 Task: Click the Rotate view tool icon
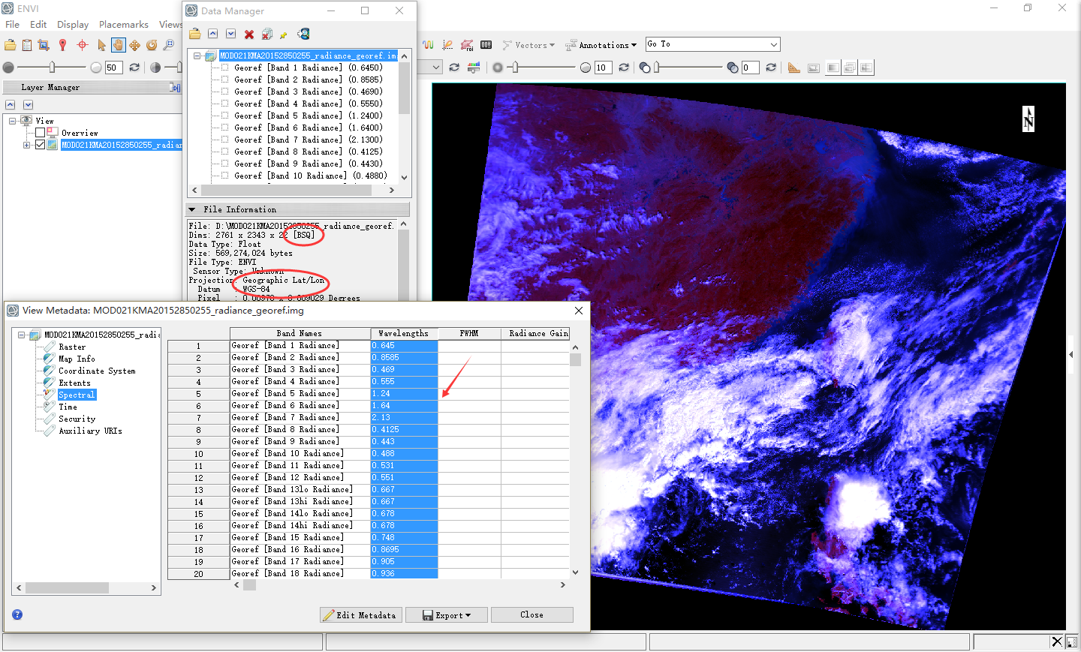152,45
